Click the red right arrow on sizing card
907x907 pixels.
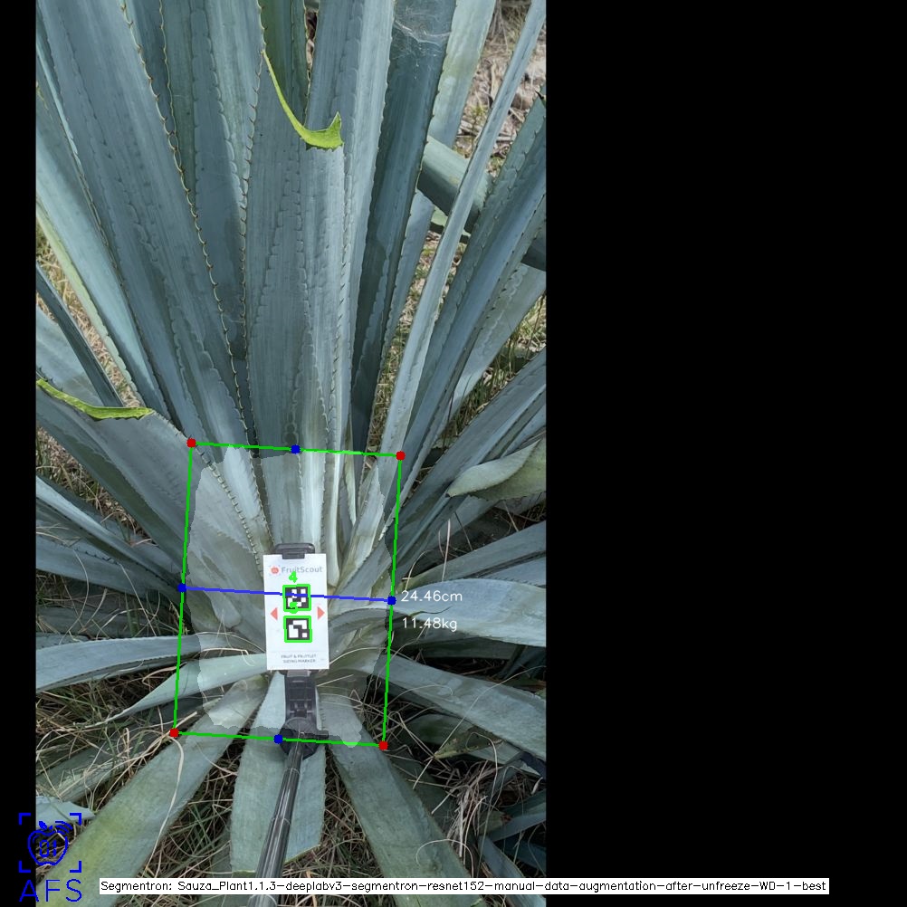tap(320, 613)
